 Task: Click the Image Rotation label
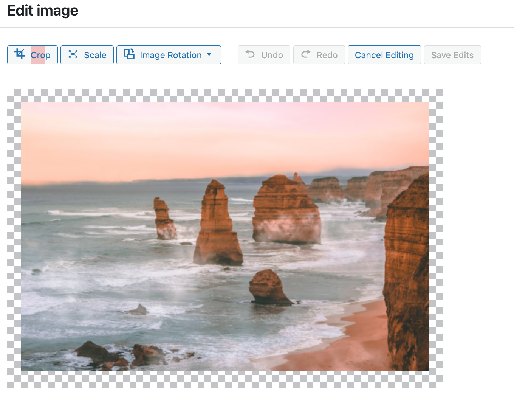[171, 55]
